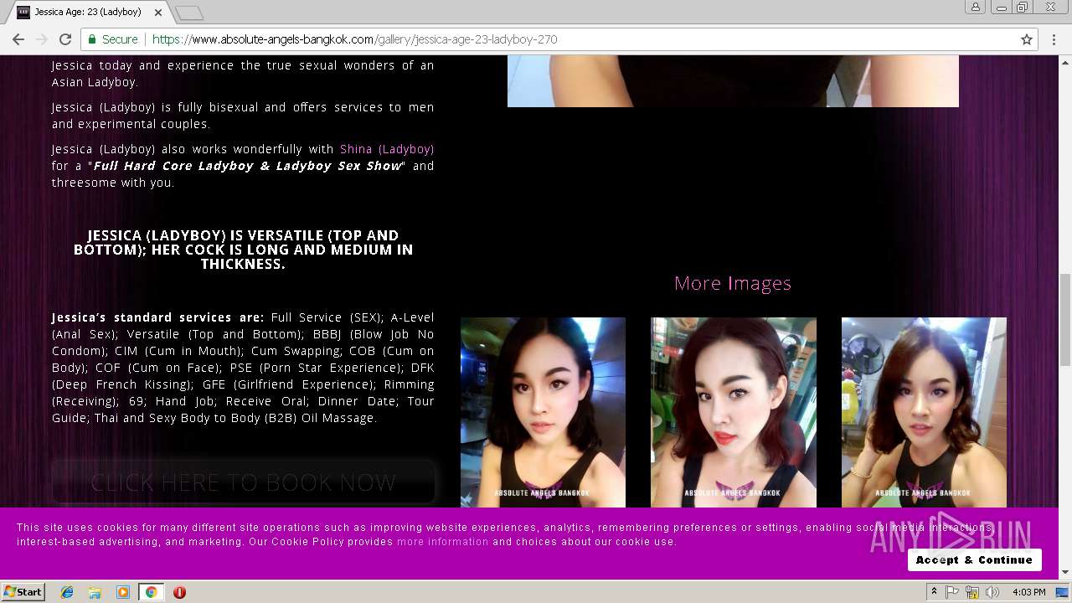
Task: Open the Chrome user profile icon
Action: coord(976,8)
